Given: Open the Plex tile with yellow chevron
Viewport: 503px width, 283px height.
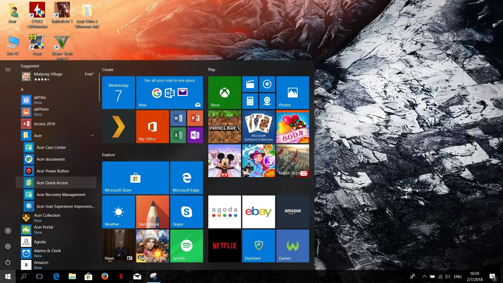Looking at the screenshot, I should pyautogui.click(x=118, y=127).
